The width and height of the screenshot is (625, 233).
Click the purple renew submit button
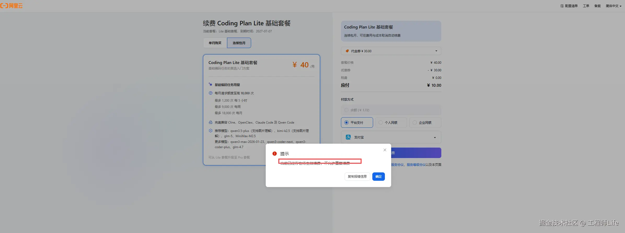point(416,153)
